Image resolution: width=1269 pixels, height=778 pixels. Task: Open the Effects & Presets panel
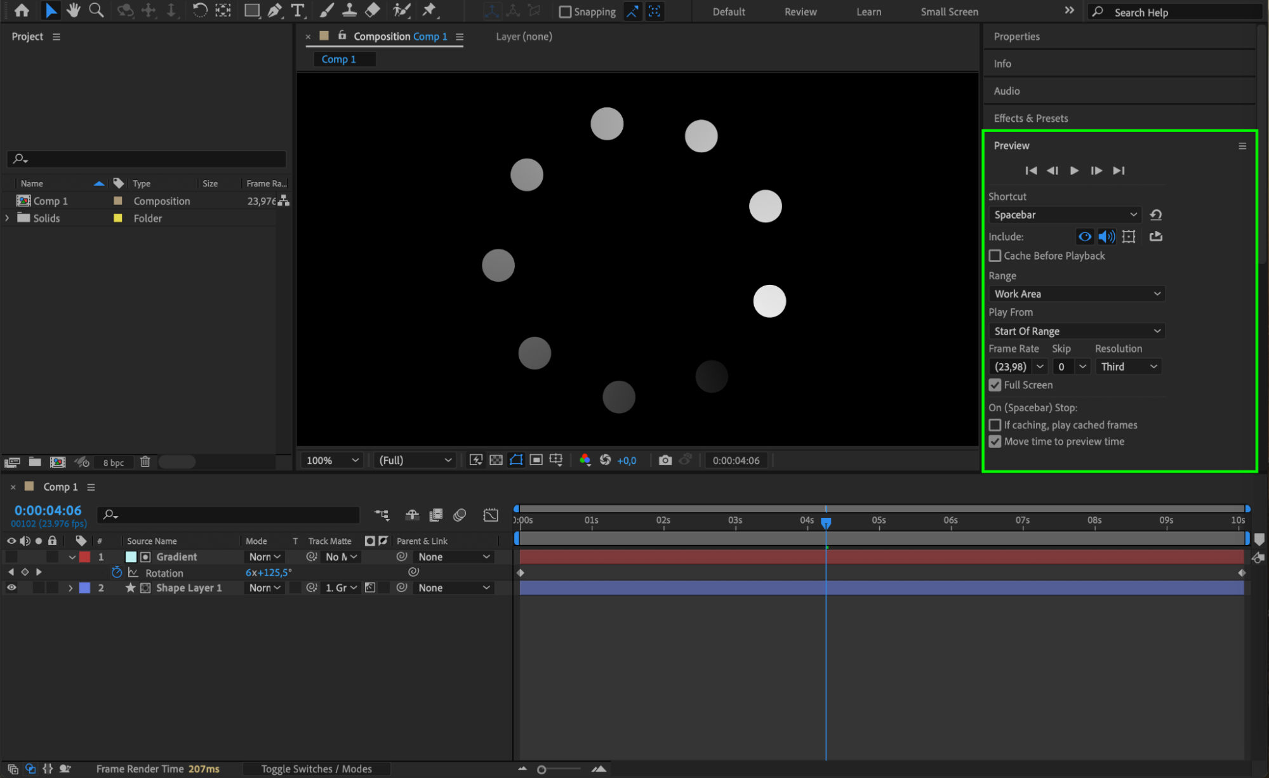[1030, 118]
